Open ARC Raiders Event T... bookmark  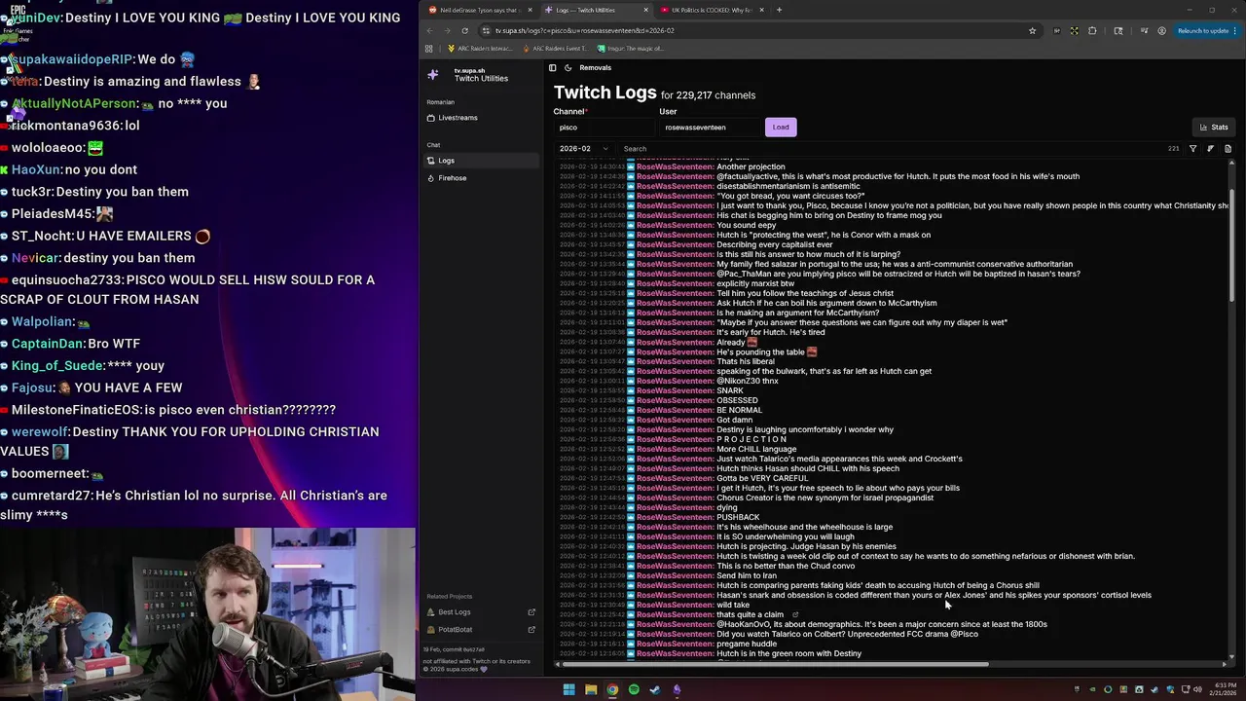click(x=554, y=49)
